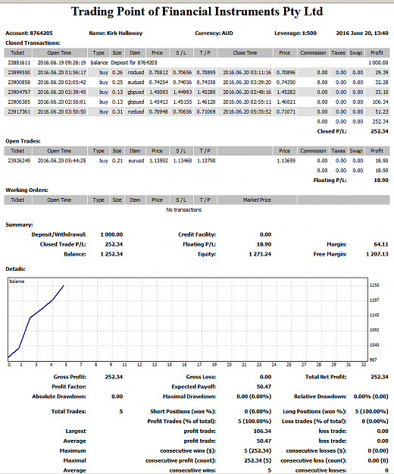Click the Details: section heading

[15, 269]
